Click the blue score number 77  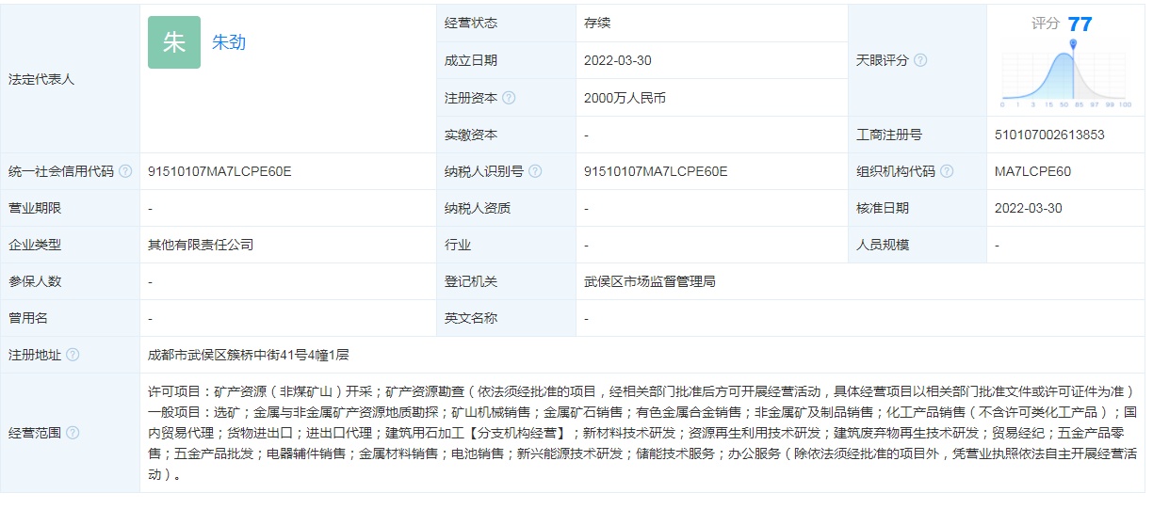(1080, 24)
